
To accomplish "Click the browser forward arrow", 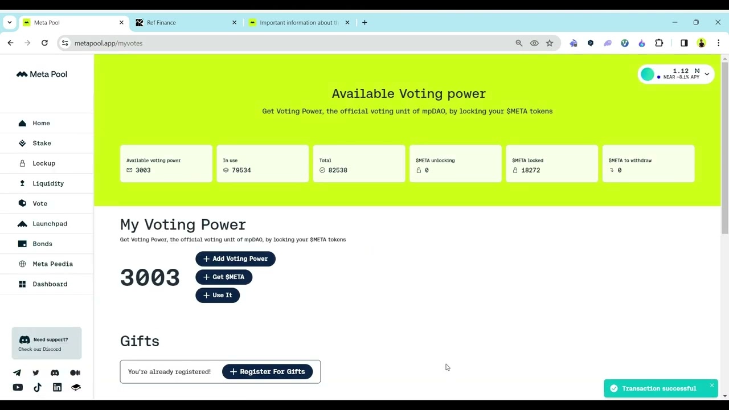I will click(x=27, y=43).
